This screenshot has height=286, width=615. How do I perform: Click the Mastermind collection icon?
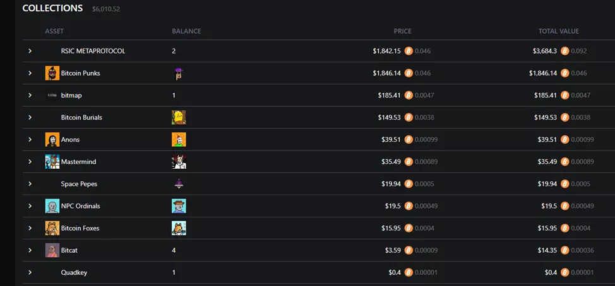pos(52,162)
